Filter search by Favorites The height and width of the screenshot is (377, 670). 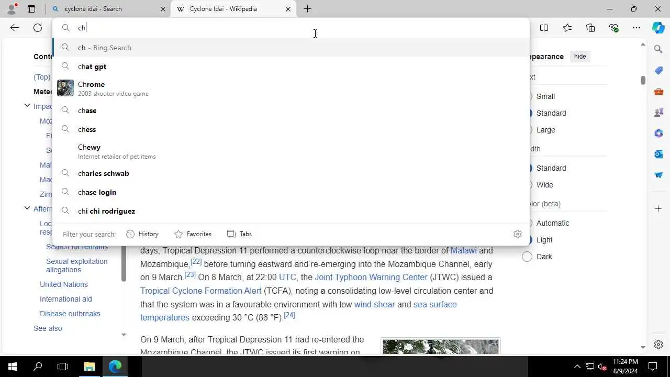[193, 234]
